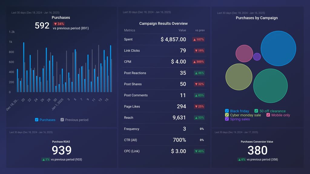Select the olive Cyber monday sale bubble
This screenshot has width=310, height=174.
239,77
